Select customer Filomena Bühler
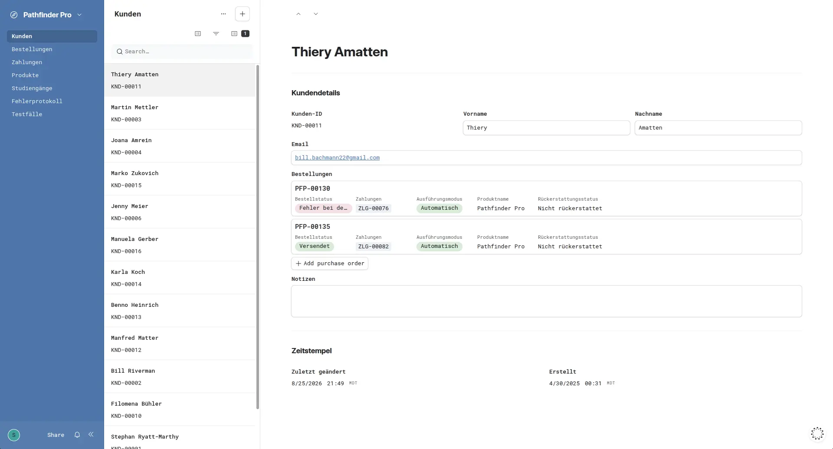 180,410
